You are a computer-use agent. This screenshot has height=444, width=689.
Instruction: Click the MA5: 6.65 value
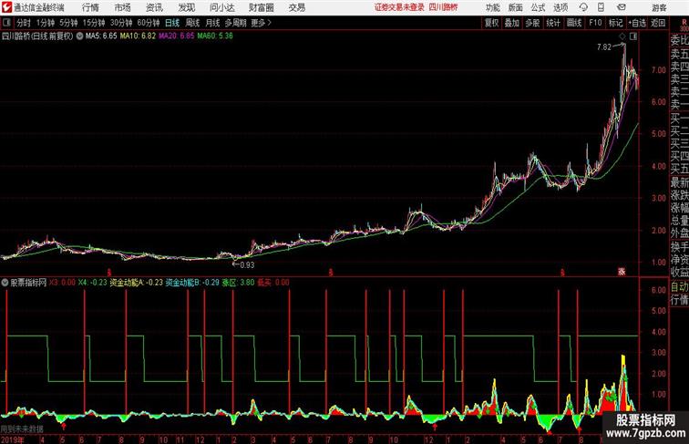tap(101, 36)
